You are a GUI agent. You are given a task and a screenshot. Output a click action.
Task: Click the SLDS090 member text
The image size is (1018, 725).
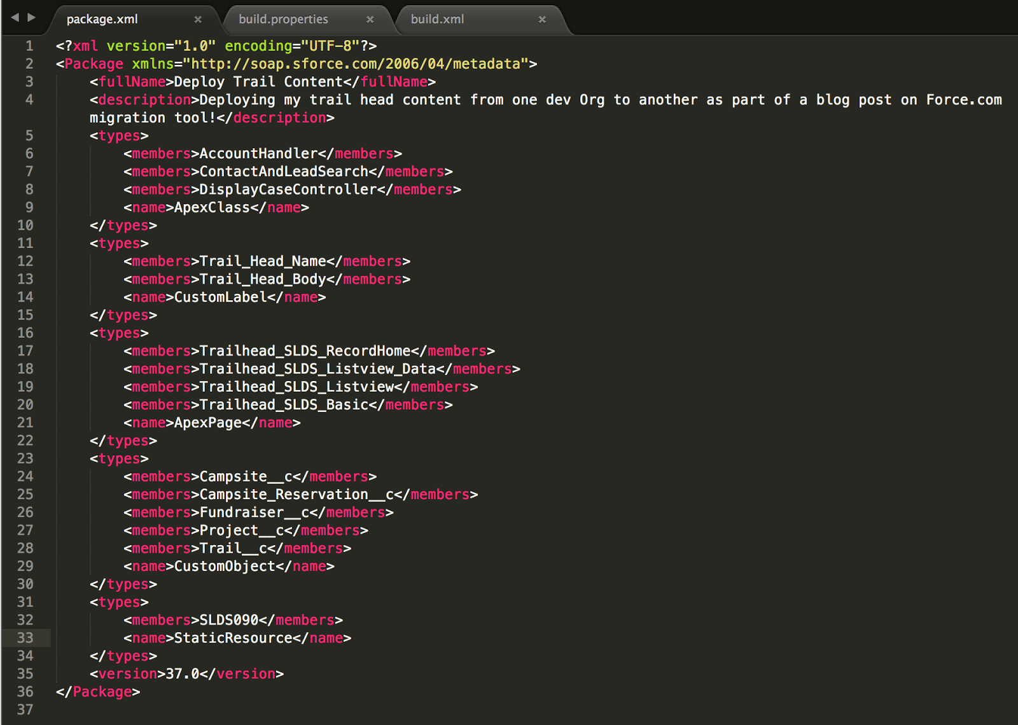point(228,619)
